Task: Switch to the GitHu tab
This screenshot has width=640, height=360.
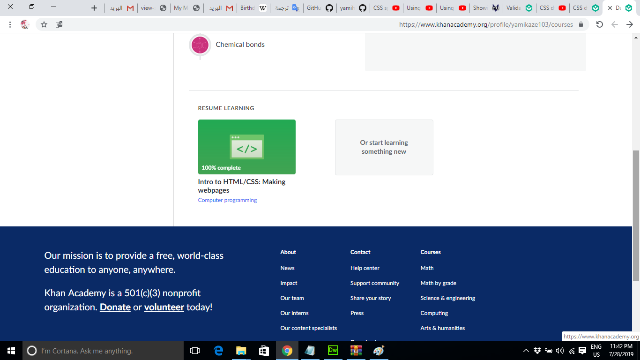Action: [320, 8]
